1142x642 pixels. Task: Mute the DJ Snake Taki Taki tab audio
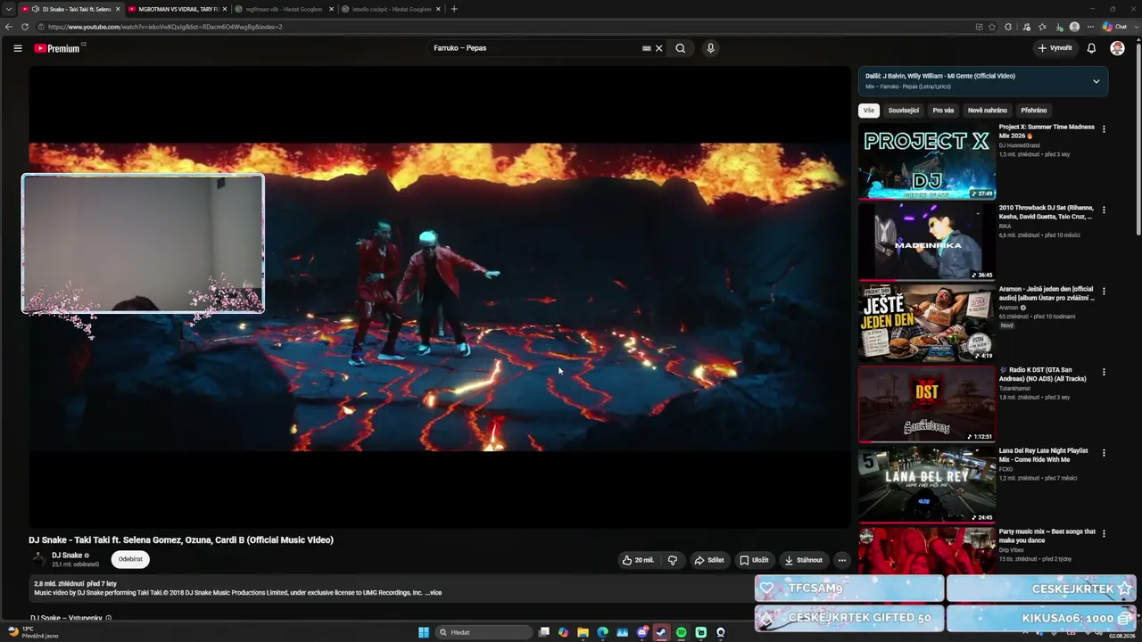pos(35,9)
